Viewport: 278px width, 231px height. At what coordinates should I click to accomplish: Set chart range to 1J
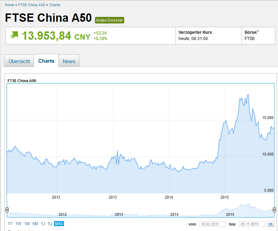pos(43,224)
